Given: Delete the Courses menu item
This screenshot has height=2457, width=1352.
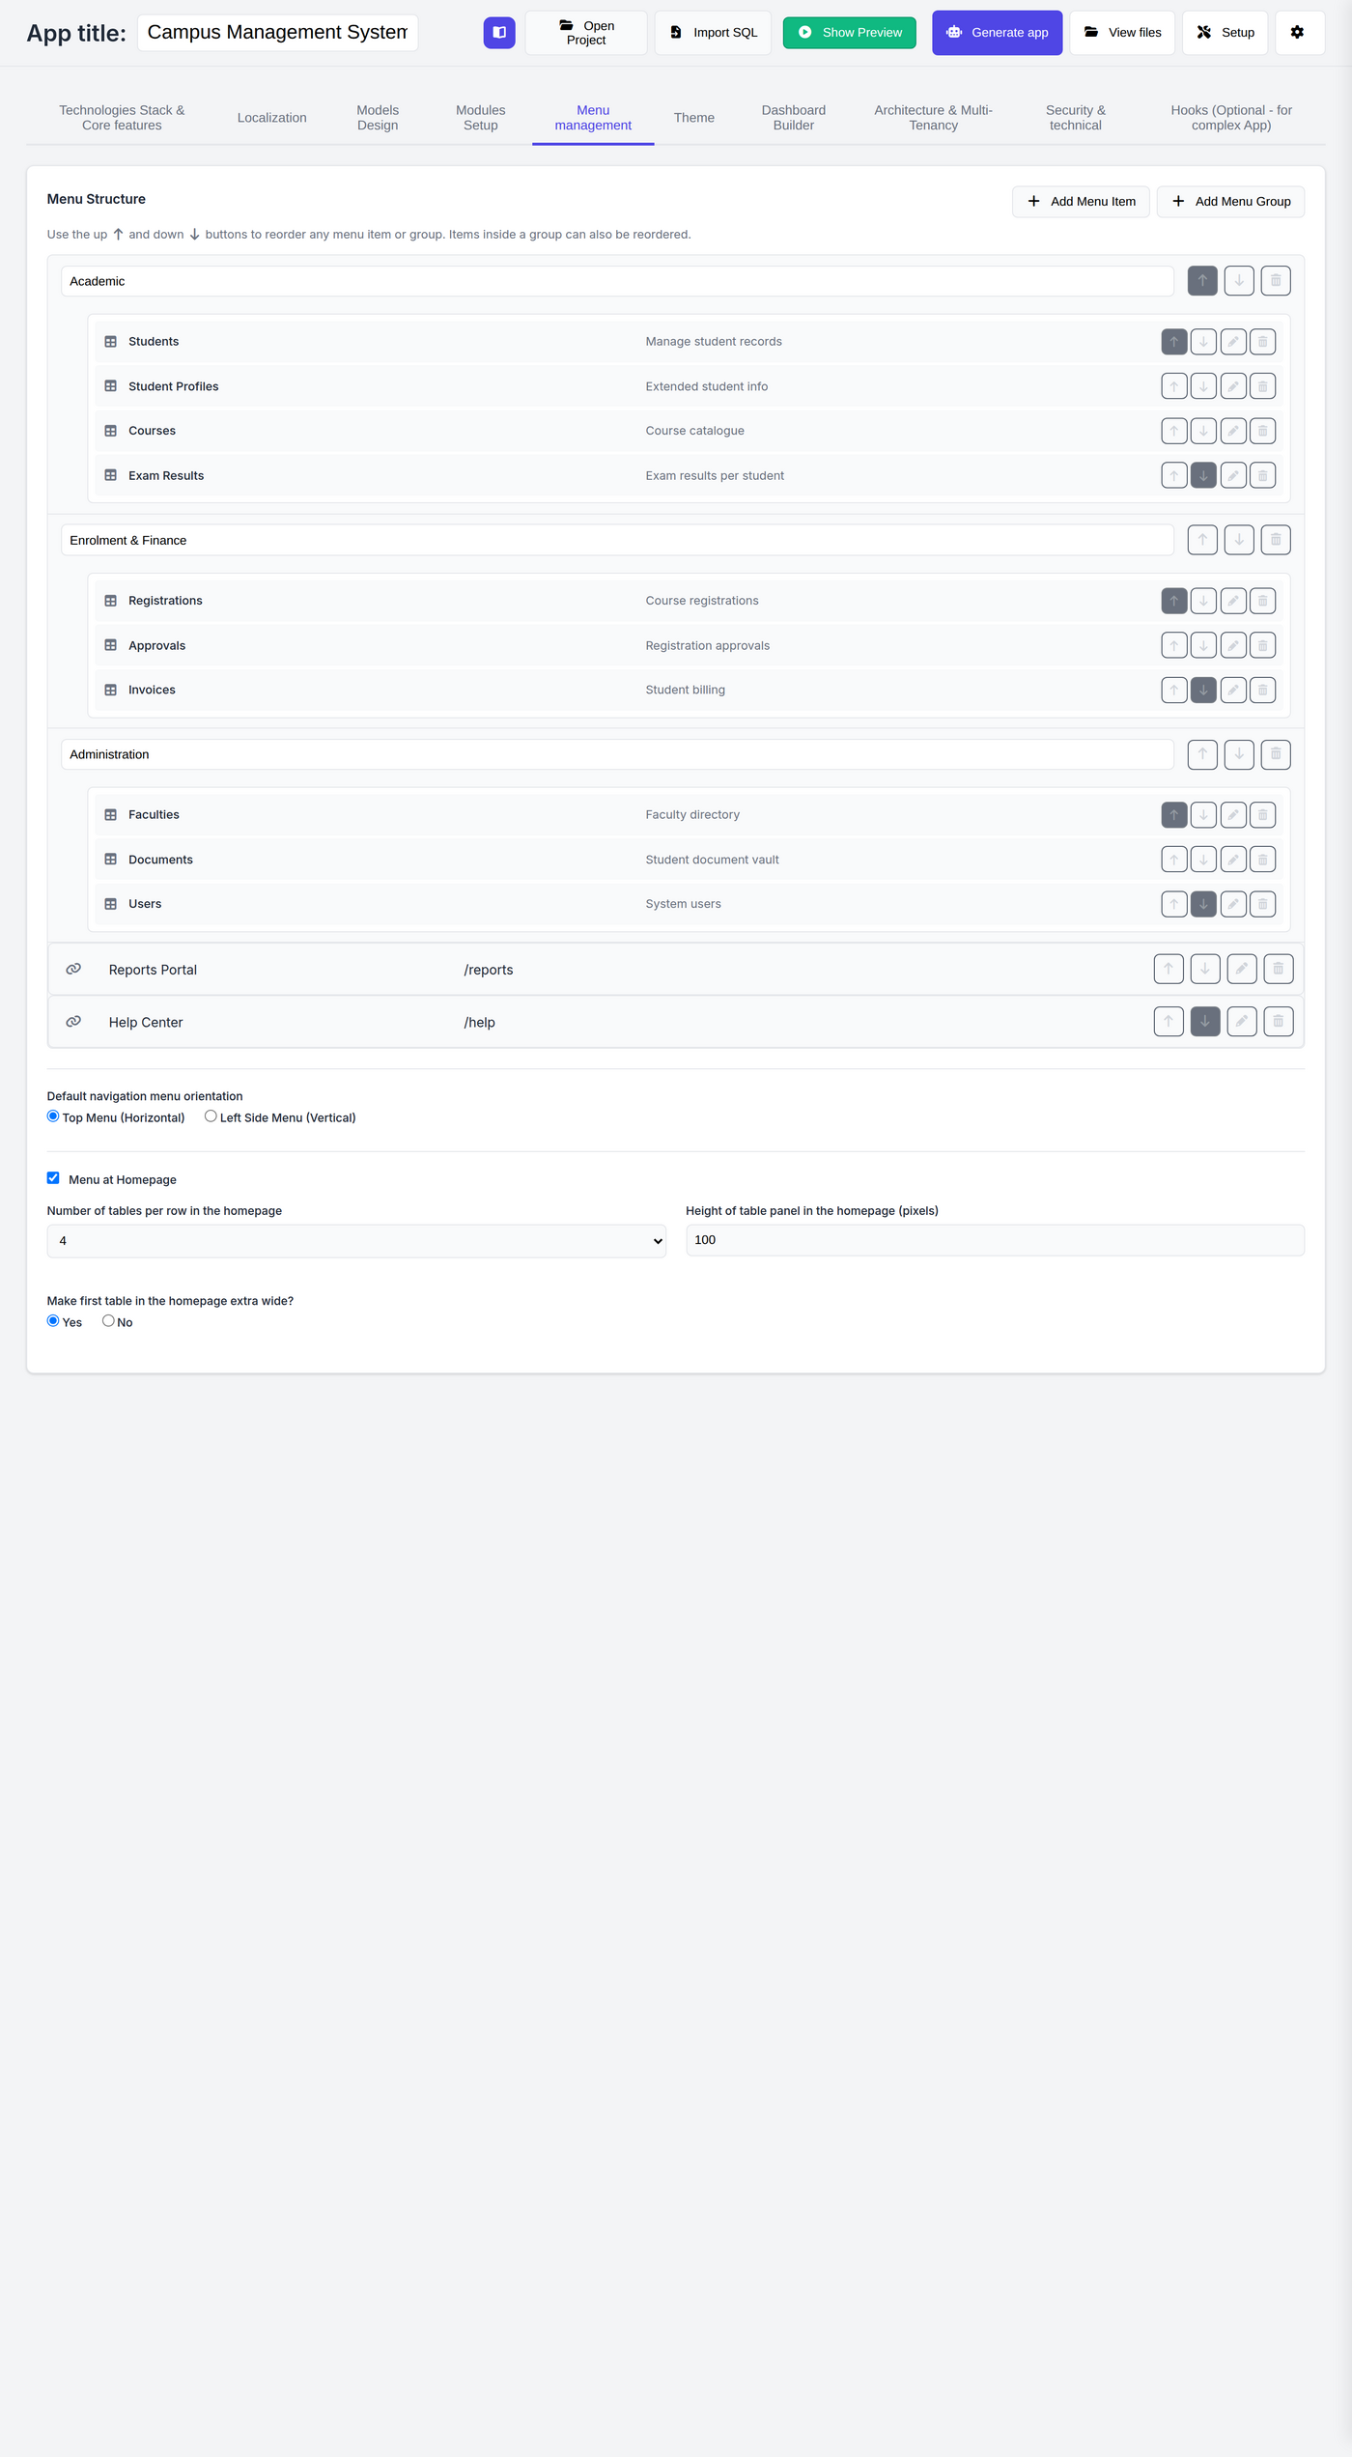Looking at the screenshot, I should point(1263,431).
